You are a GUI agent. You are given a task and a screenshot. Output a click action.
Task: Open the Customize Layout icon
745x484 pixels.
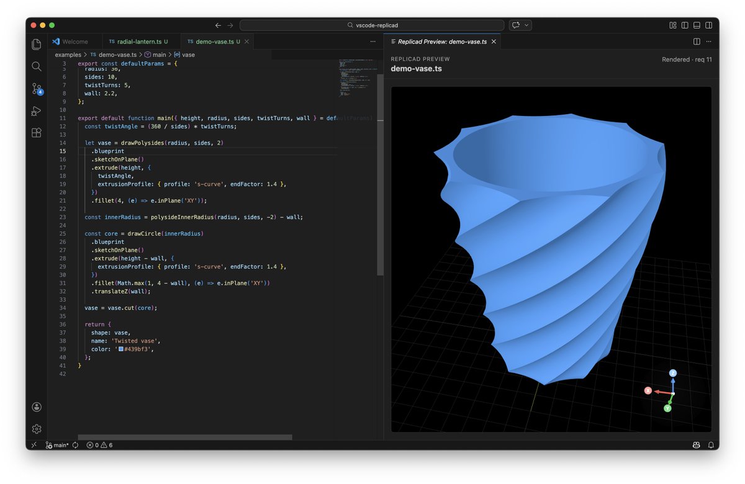click(x=673, y=25)
